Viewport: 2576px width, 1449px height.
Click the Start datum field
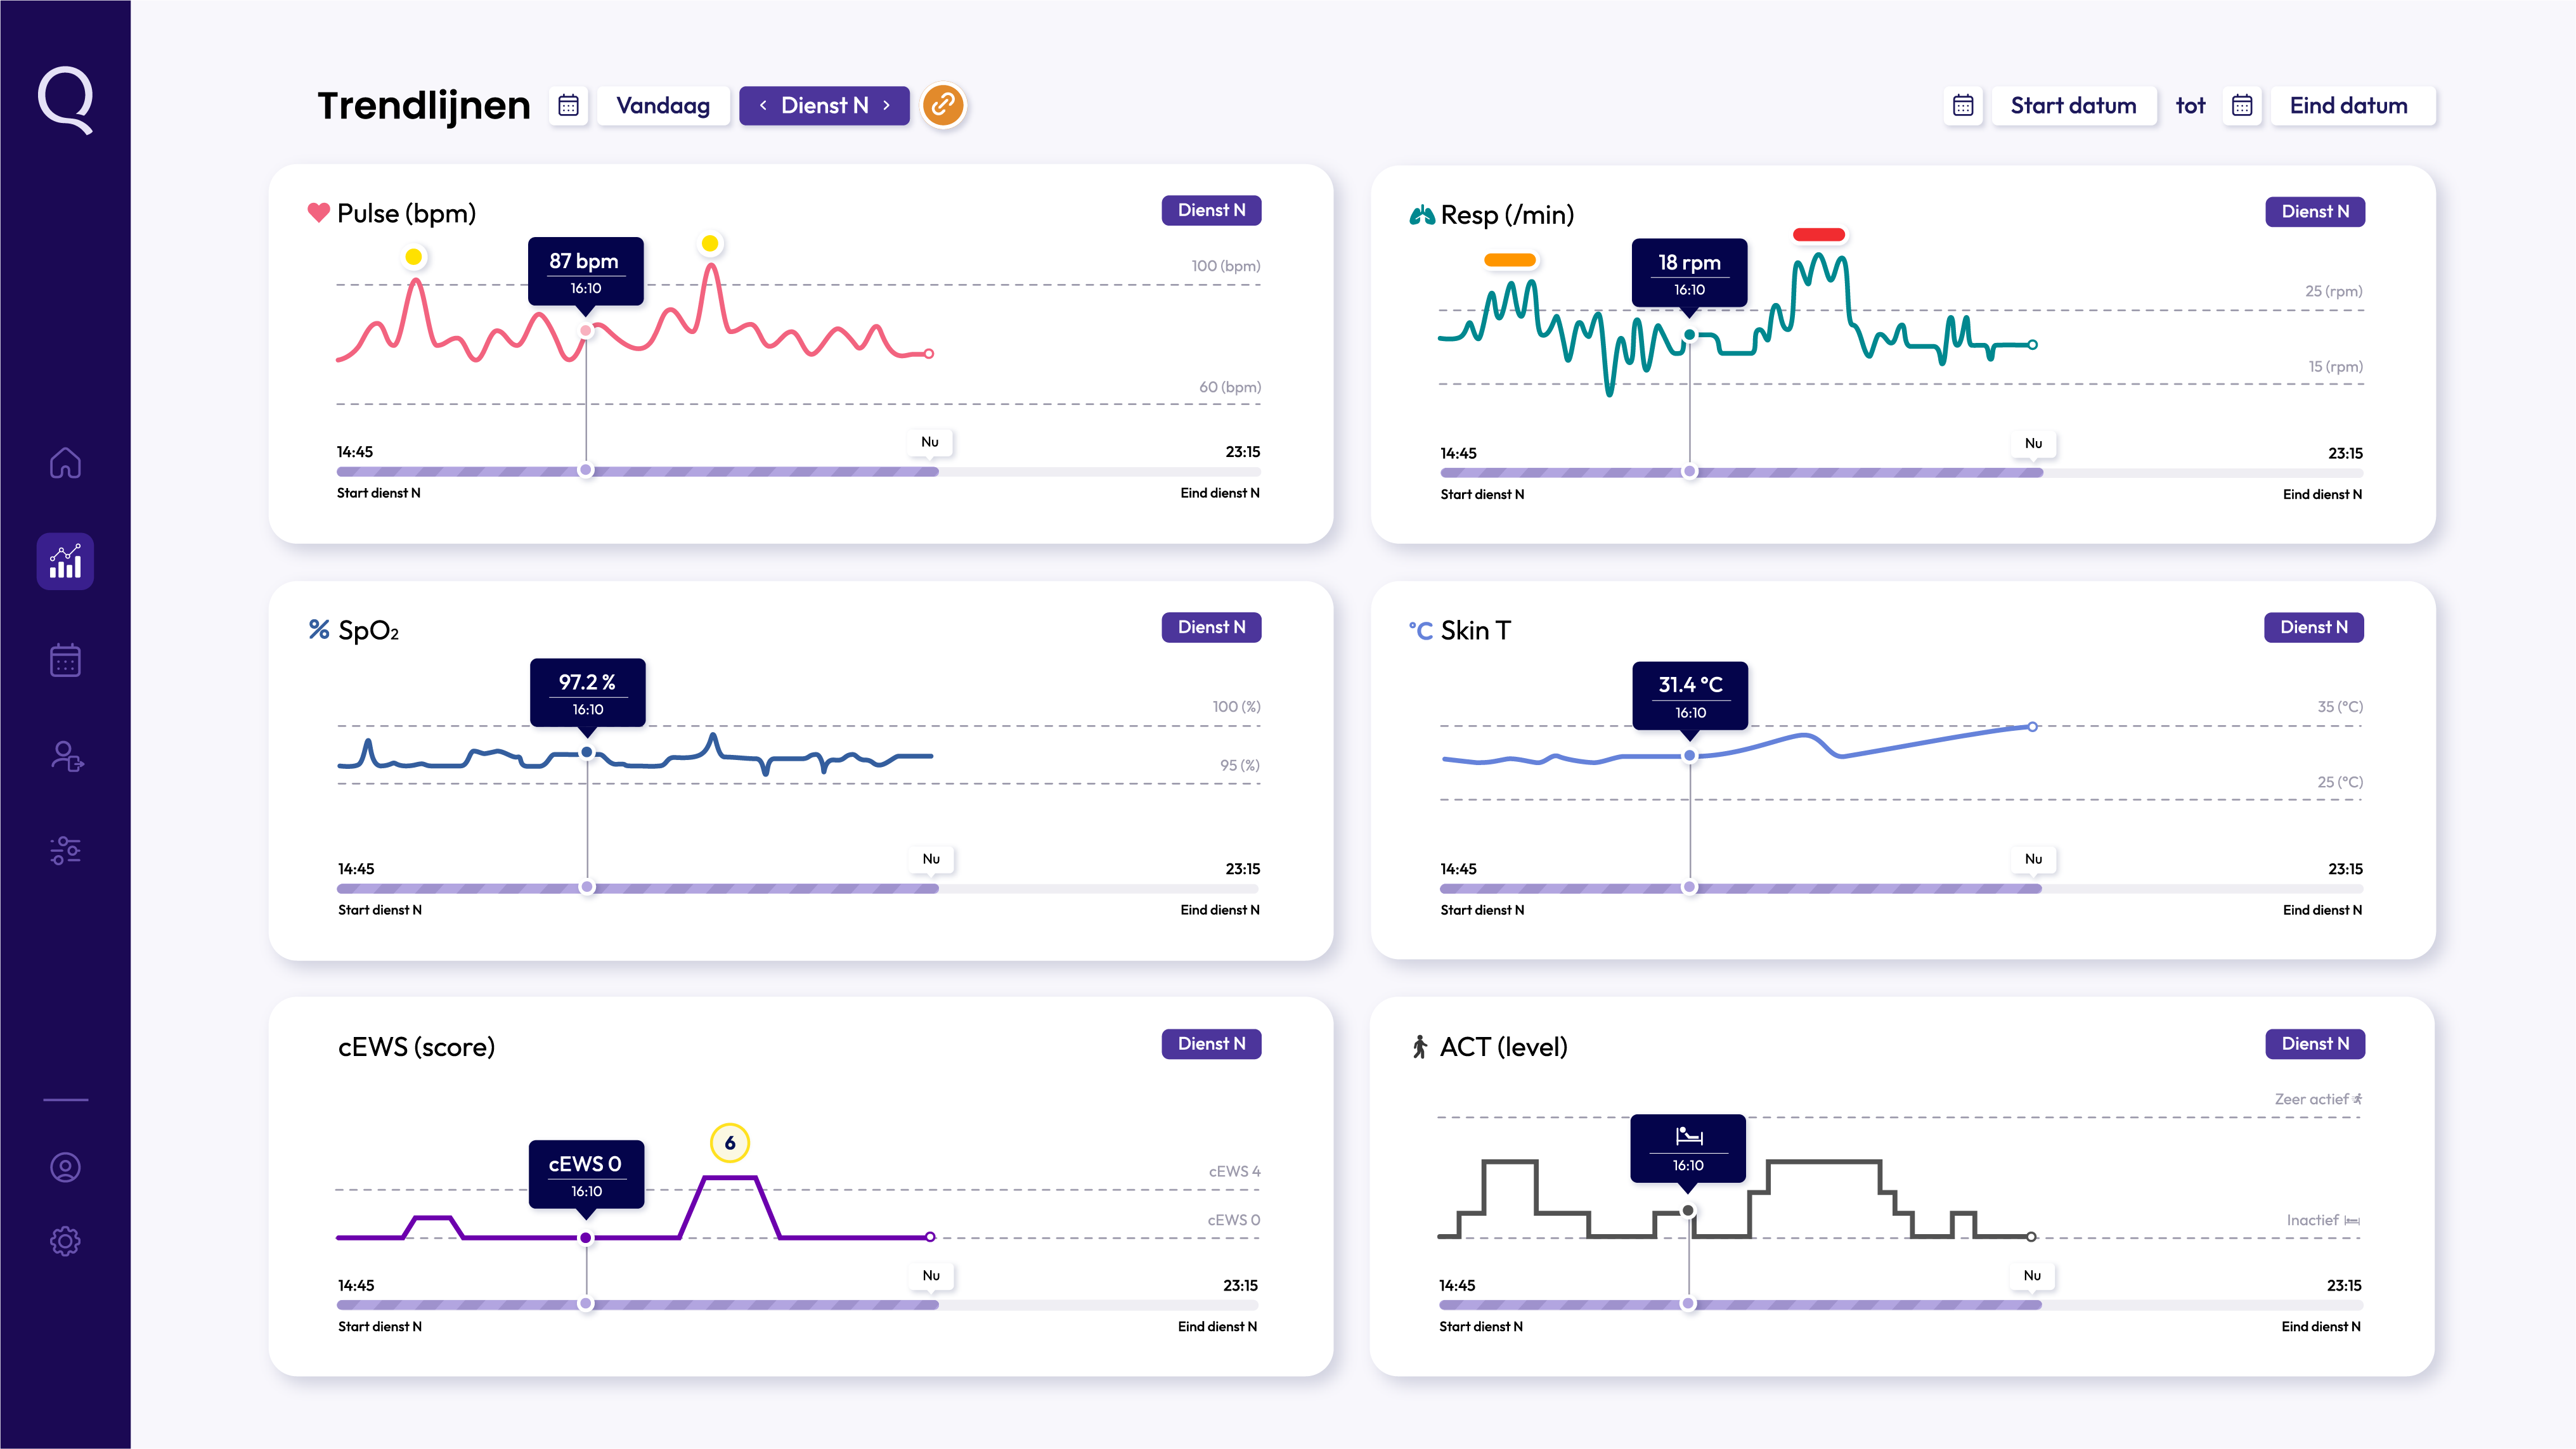coord(2073,105)
